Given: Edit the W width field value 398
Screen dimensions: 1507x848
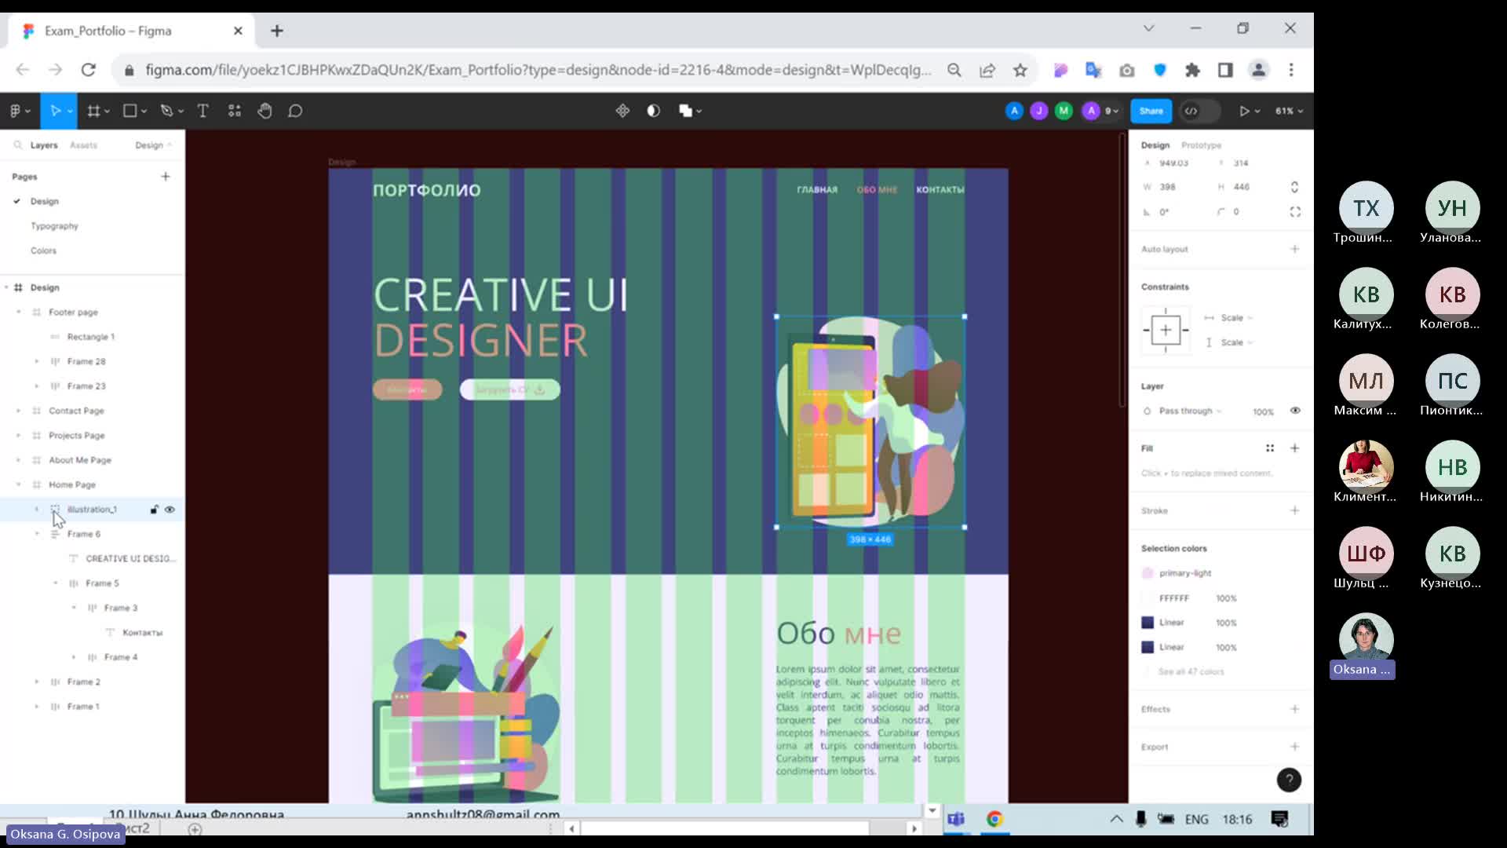Looking at the screenshot, I should coord(1168,187).
